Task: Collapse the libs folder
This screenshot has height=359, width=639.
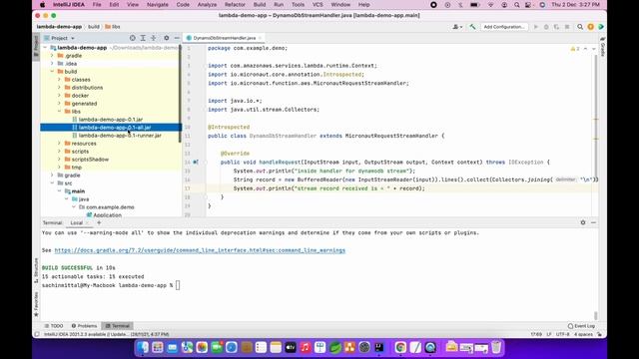Action: point(60,111)
